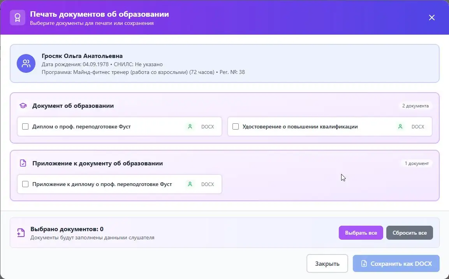Viewport: 449px width, 279px height.
Task: Click the Документ об образовании heading
Action: [73, 105]
